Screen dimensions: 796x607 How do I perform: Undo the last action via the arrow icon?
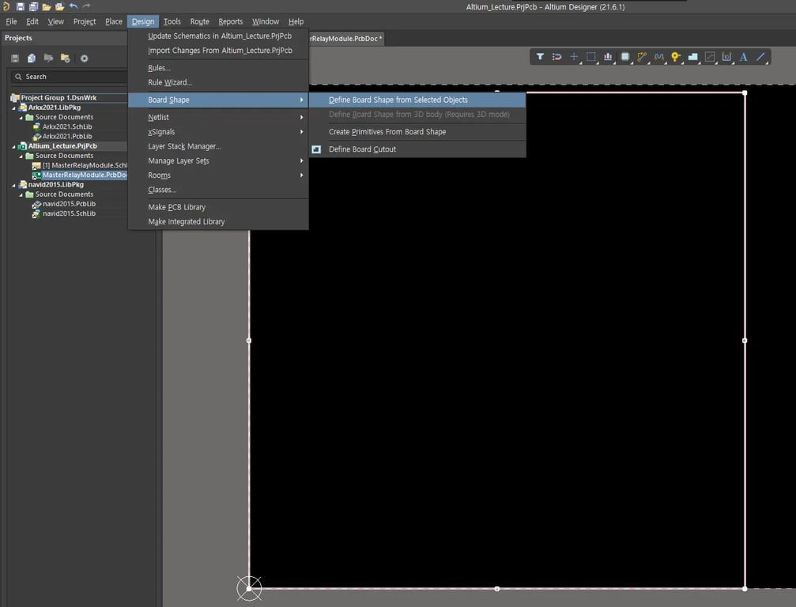(74, 6)
